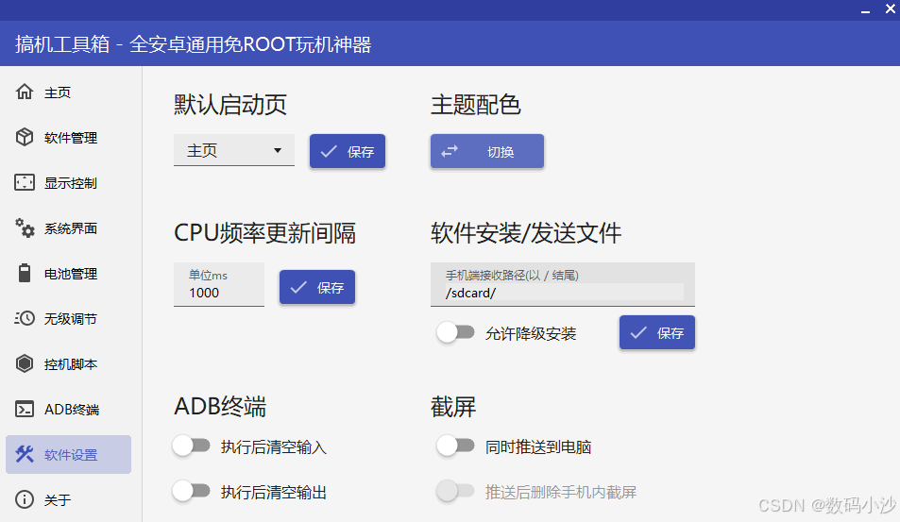
Task: Click the dropdown arrow next to 主页
Action: 278,150
